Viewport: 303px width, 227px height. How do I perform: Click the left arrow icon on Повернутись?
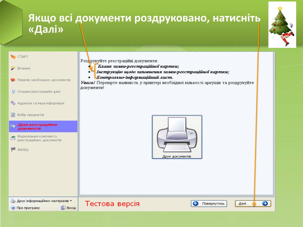point(196,204)
